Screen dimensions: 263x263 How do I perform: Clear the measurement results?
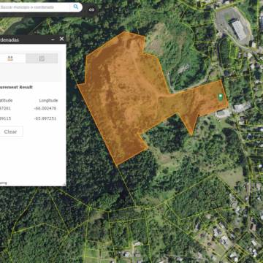pos(11,131)
